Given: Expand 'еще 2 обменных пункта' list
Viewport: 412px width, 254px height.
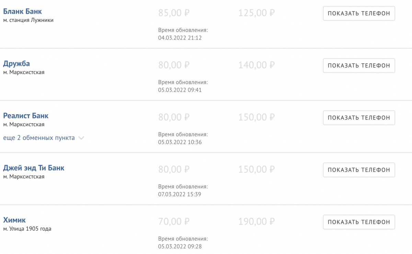Looking at the screenshot, I should pos(39,138).
